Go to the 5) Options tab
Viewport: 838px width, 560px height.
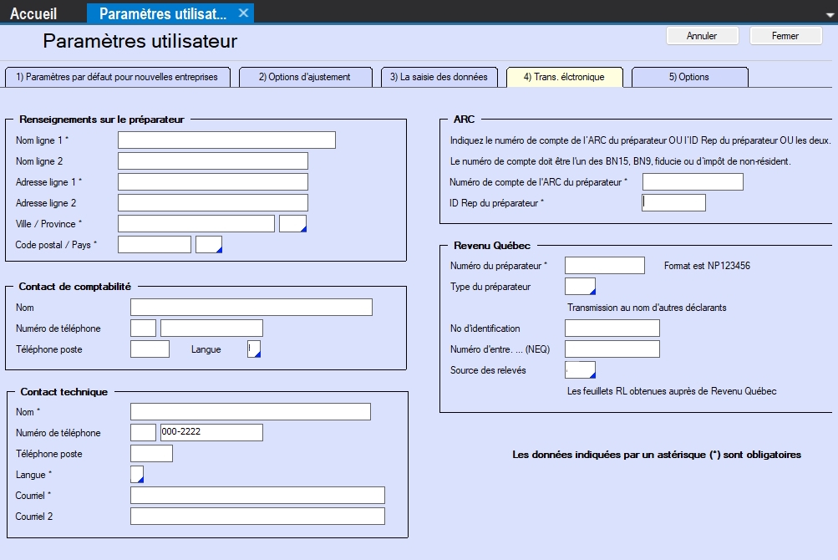688,77
